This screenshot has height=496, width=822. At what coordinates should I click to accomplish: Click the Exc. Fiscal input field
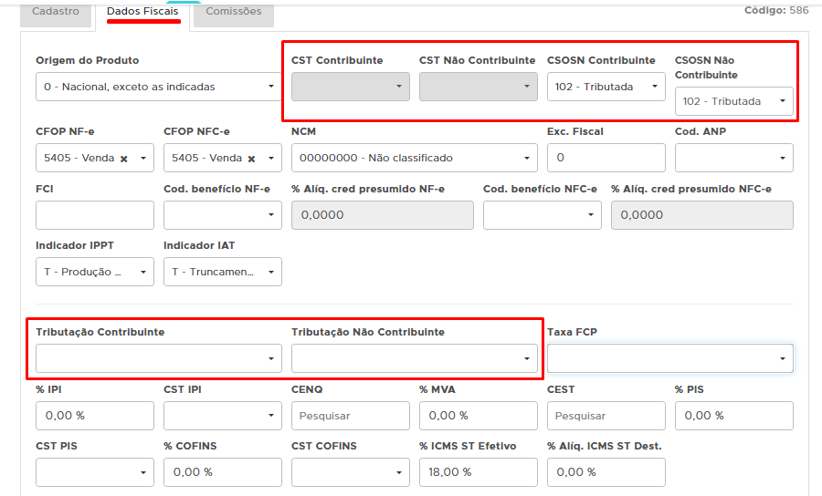point(606,159)
